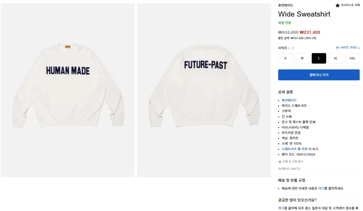Click the wishlist star icon
Screen dimensions: 363x211
337,5
